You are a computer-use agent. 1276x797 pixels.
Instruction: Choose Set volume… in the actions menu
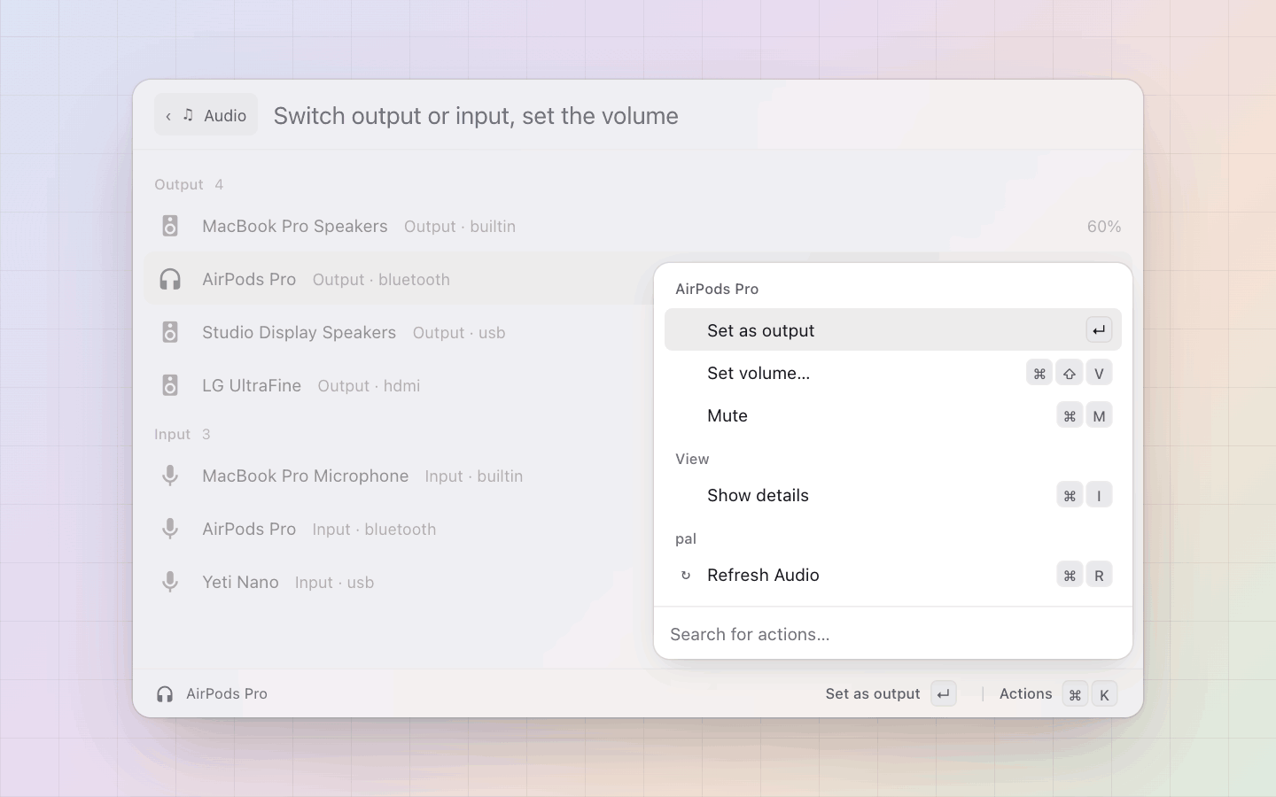click(x=893, y=373)
